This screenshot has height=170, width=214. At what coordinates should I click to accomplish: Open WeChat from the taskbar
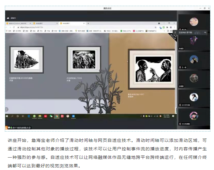tap(51, 116)
